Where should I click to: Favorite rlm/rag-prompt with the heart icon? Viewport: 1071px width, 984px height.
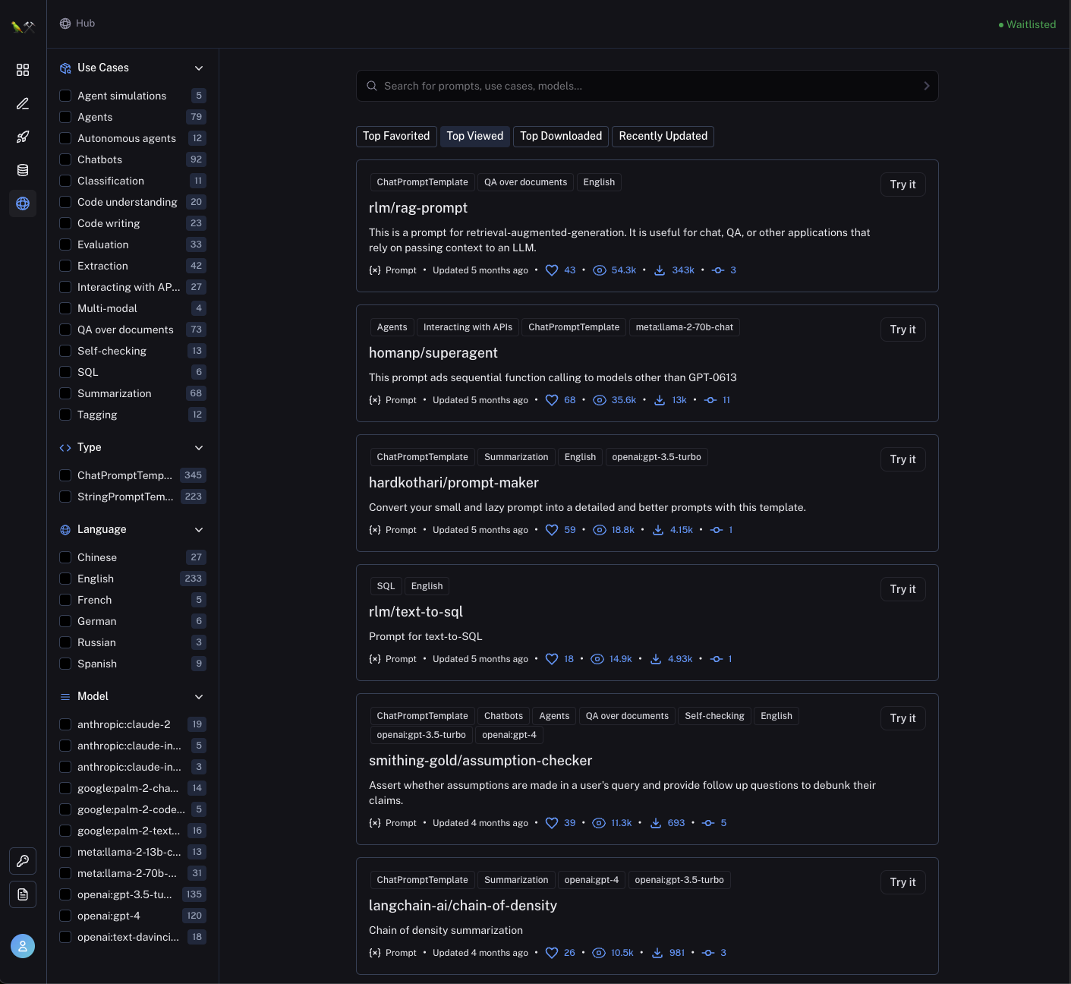[552, 270]
